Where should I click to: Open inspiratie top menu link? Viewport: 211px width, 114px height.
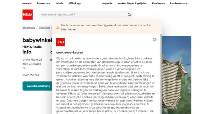[107, 3]
